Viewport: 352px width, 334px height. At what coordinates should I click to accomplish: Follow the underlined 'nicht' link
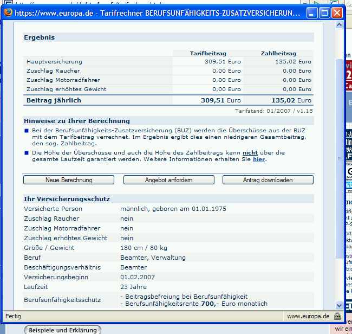(x=250, y=153)
